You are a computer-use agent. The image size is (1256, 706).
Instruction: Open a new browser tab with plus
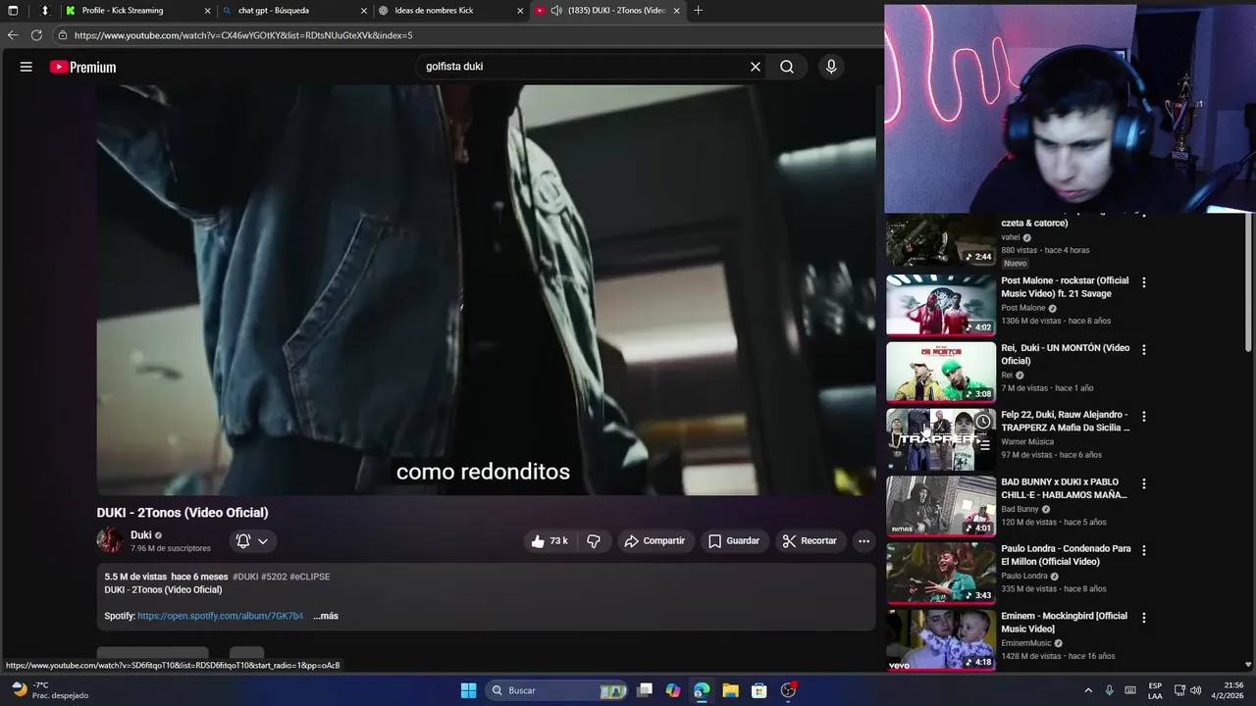tap(698, 11)
